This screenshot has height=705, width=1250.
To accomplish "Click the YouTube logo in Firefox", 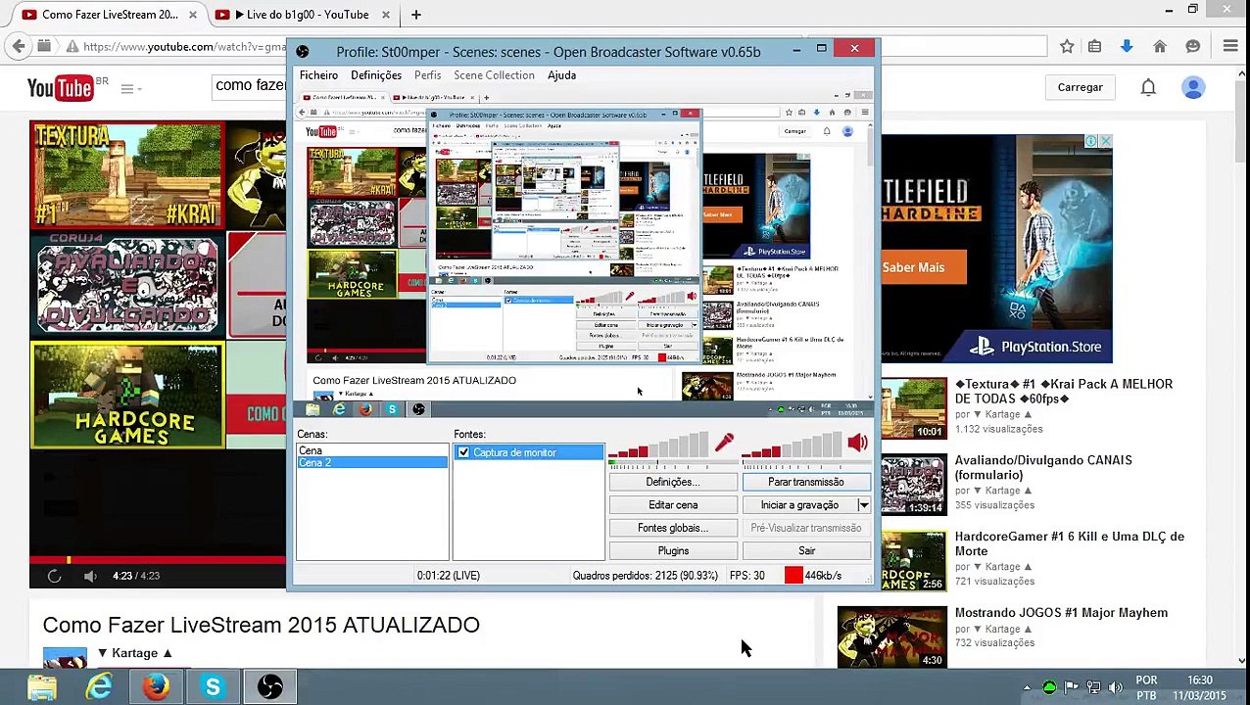I will tap(62, 88).
